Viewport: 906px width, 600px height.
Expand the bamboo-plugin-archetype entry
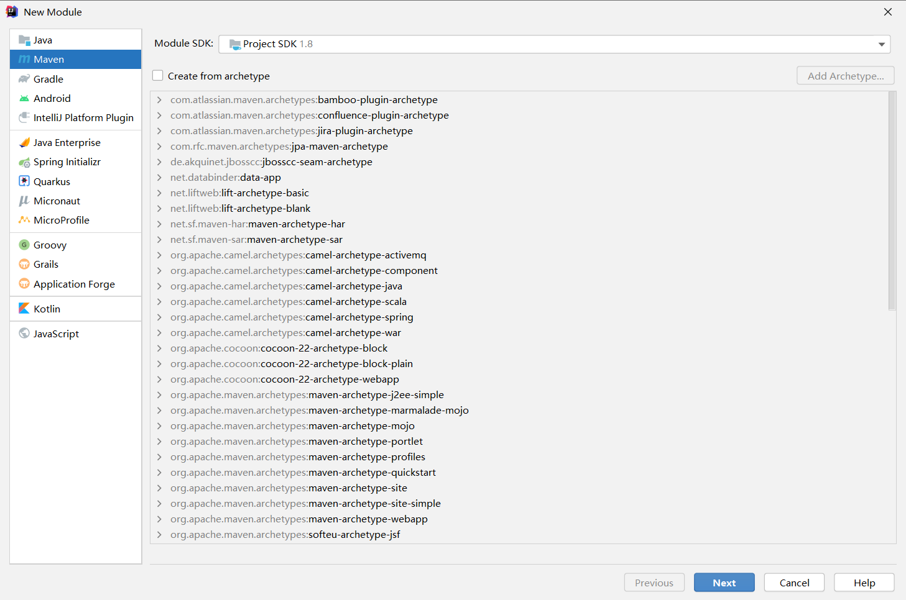click(x=159, y=100)
